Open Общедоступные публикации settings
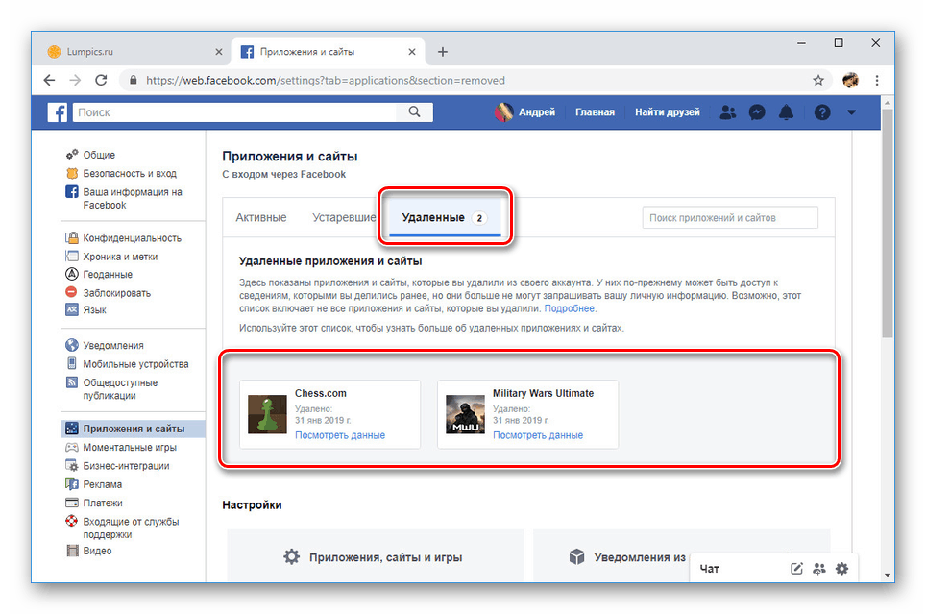Image resolution: width=926 pixels, height=614 pixels. coord(120,389)
